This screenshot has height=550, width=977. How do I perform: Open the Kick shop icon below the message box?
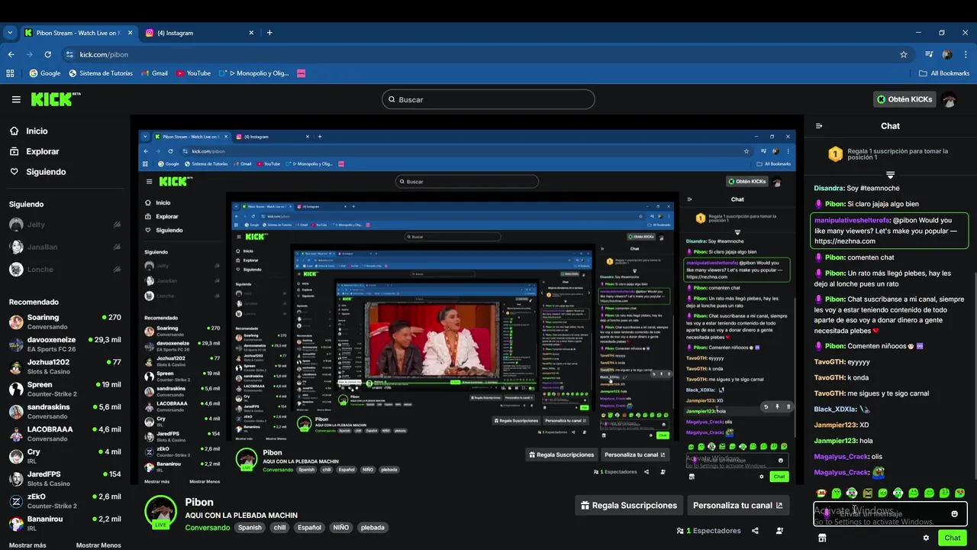click(x=821, y=538)
